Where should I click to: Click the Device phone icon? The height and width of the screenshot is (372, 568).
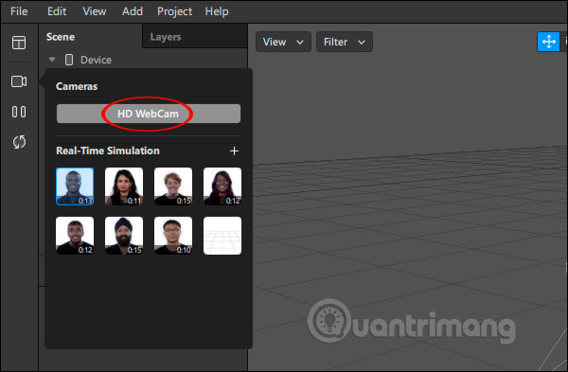click(69, 60)
